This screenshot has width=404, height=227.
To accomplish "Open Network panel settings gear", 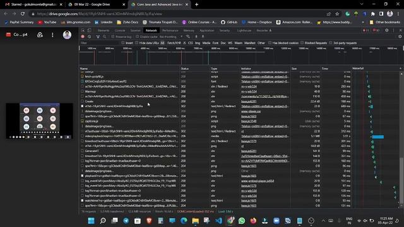I will click(400, 37).
